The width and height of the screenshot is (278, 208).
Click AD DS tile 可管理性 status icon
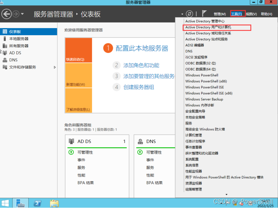tap(71, 152)
